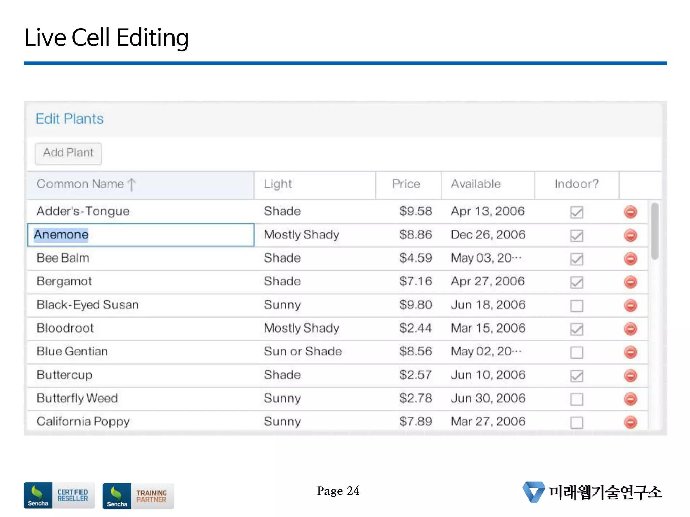
Task: Delete the Bergamot row with red icon
Action: [630, 282]
